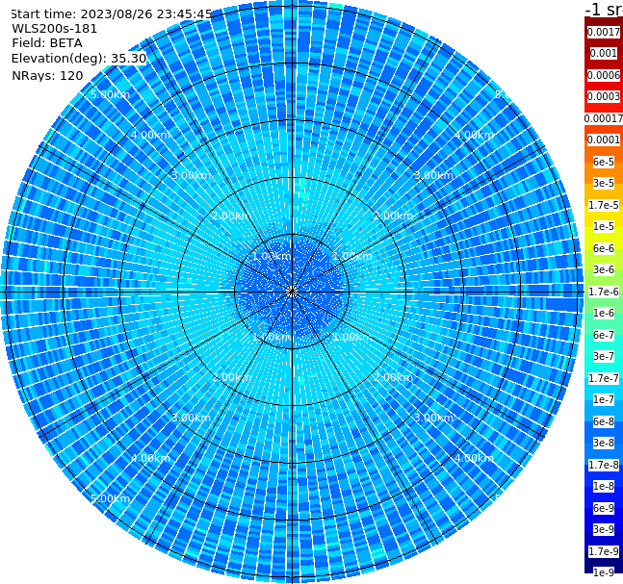Click the 2.00km range label in the southeast quadrant
623x584 pixels.
pyautogui.click(x=394, y=377)
